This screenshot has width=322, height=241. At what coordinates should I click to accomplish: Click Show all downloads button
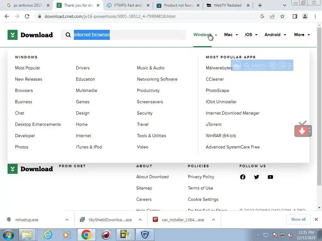298,219
